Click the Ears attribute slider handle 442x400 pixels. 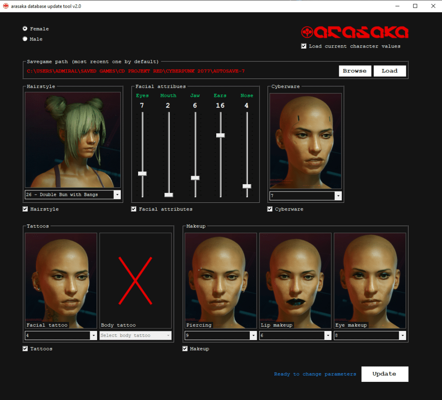[221, 135]
